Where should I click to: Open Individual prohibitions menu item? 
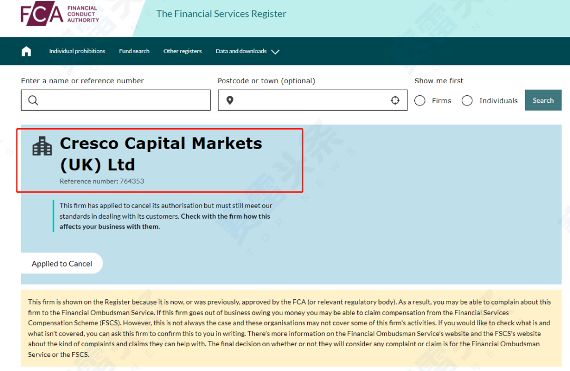[77, 51]
